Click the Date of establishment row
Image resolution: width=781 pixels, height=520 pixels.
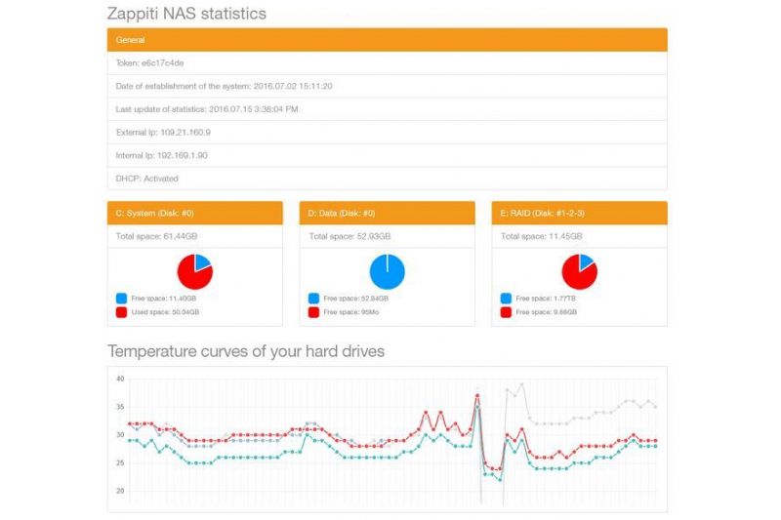pos(387,86)
